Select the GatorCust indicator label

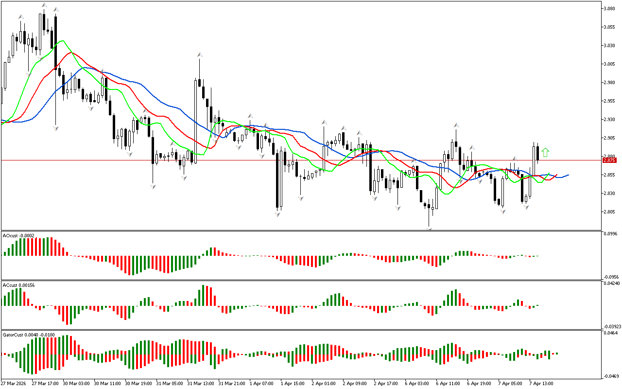[x=28, y=335]
